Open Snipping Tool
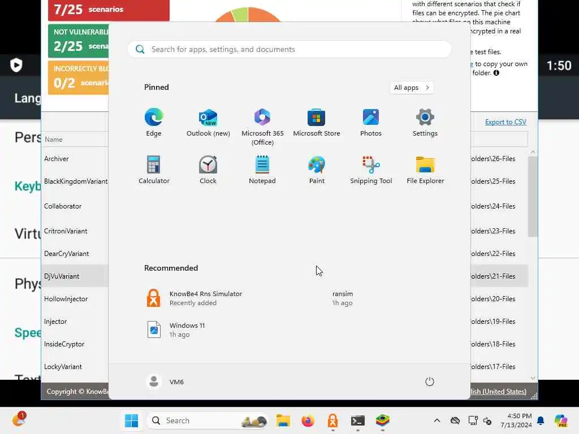The image size is (579, 434). [x=371, y=170]
